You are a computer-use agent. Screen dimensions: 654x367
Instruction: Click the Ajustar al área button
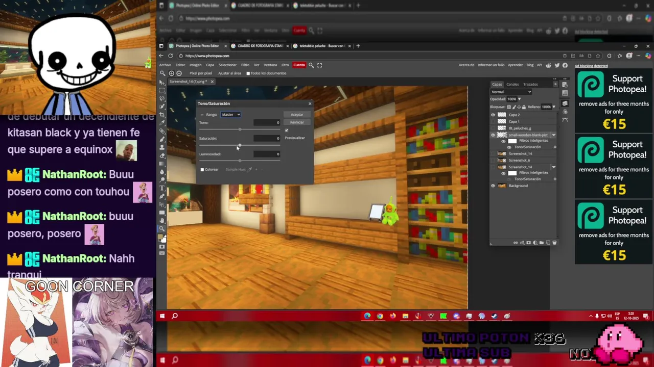point(229,73)
